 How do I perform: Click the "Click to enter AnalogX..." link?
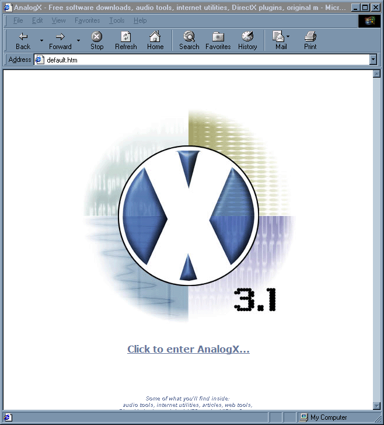(x=188, y=349)
